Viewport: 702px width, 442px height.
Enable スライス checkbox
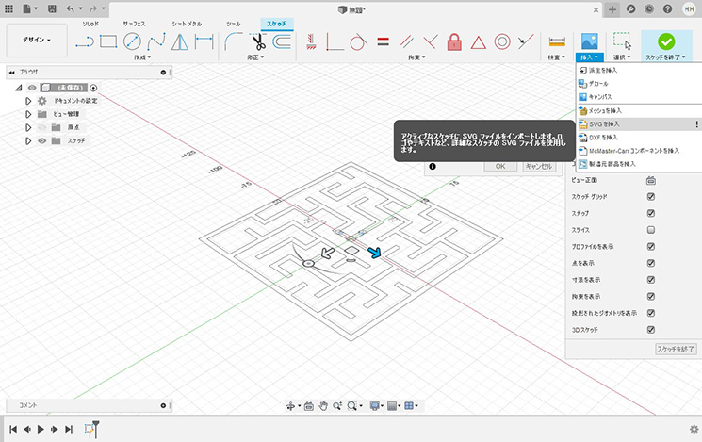coord(651,230)
